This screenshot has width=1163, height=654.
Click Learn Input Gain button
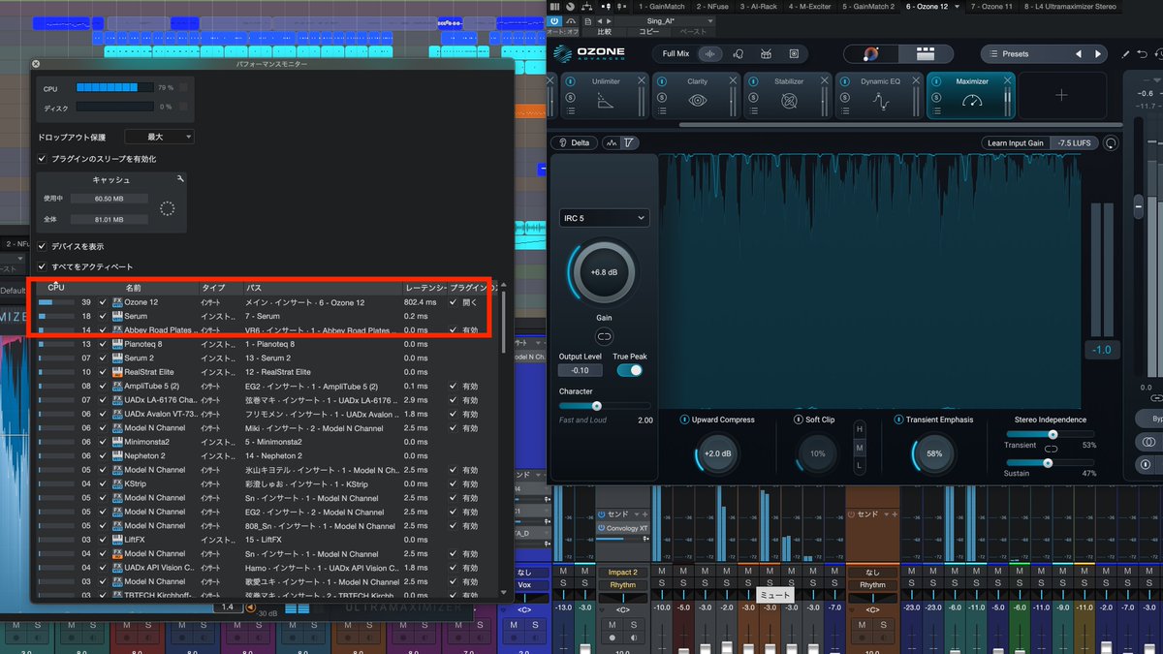1015,143
